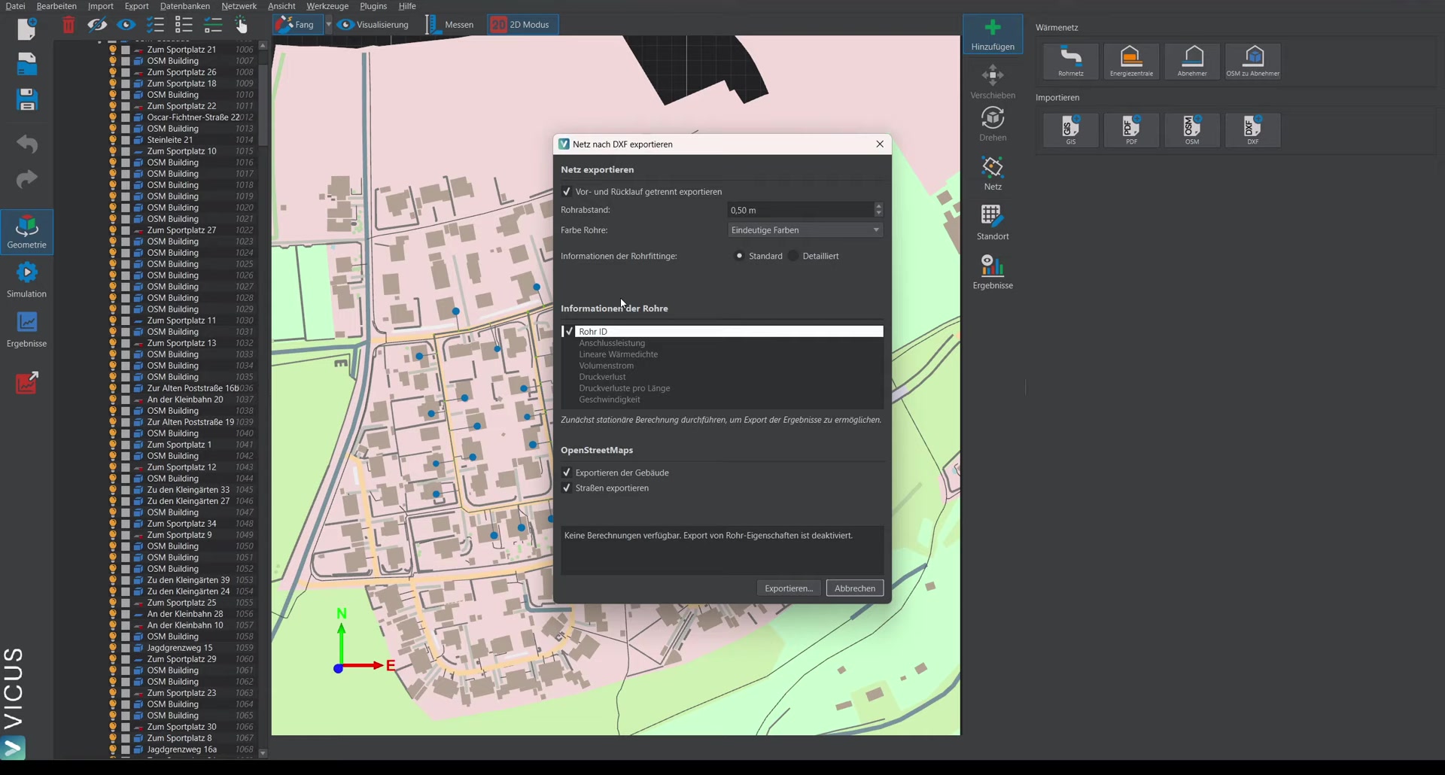Select tree item Oscar-Fichtner-Straße 22
The width and height of the screenshot is (1445, 775).
193,117
